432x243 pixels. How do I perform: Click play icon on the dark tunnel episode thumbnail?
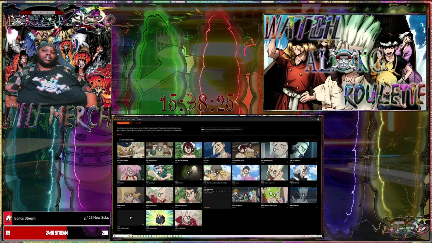pyautogui.click(x=188, y=172)
